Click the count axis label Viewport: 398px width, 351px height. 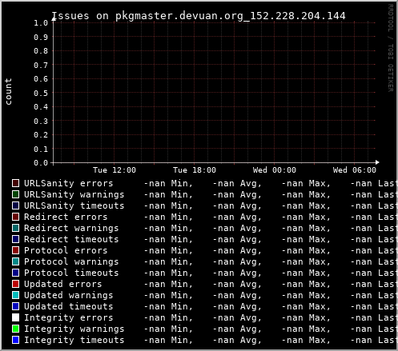coord(9,91)
